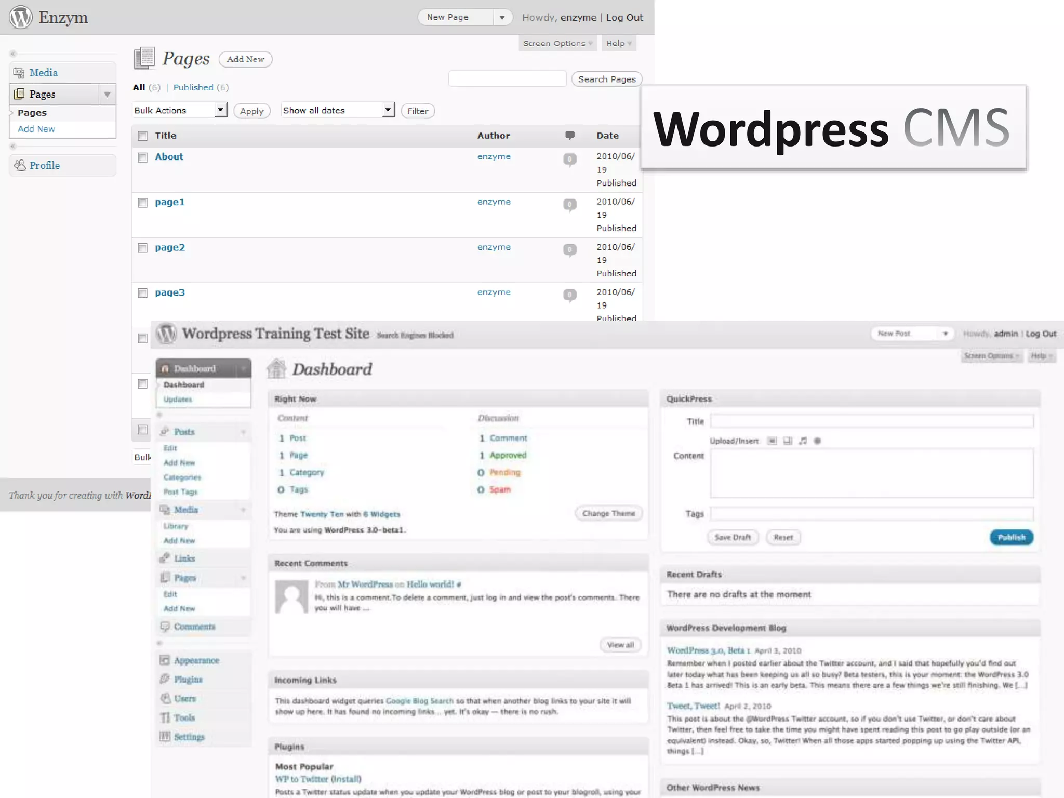Open the Show all dates dropdown
The height and width of the screenshot is (798, 1064).
pyautogui.click(x=338, y=110)
